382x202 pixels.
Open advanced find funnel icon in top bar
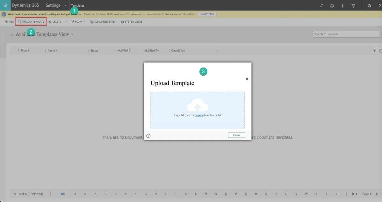[x=353, y=6]
